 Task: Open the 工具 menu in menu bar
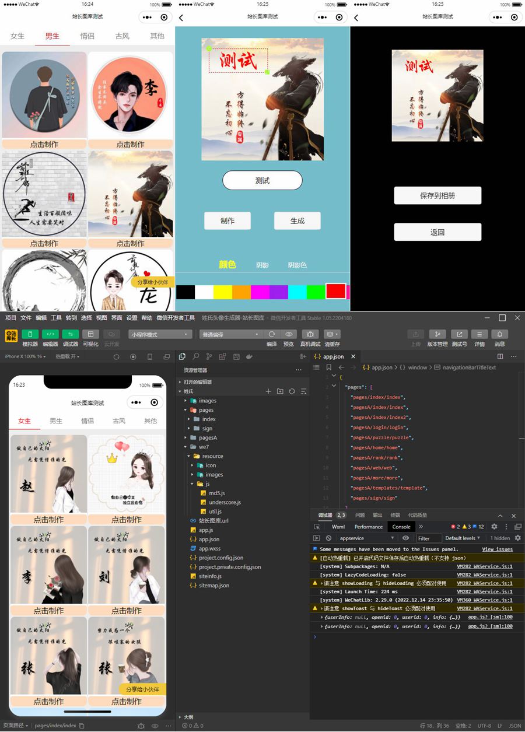point(56,318)
